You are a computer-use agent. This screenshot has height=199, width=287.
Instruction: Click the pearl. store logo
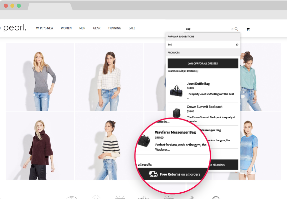click(15, 28)
